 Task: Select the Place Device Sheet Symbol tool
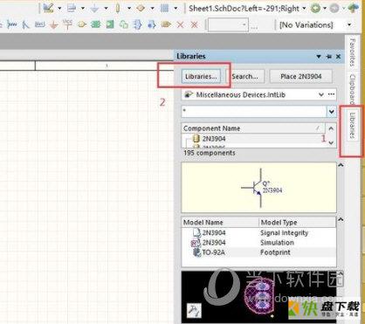(x=124, y=25)
